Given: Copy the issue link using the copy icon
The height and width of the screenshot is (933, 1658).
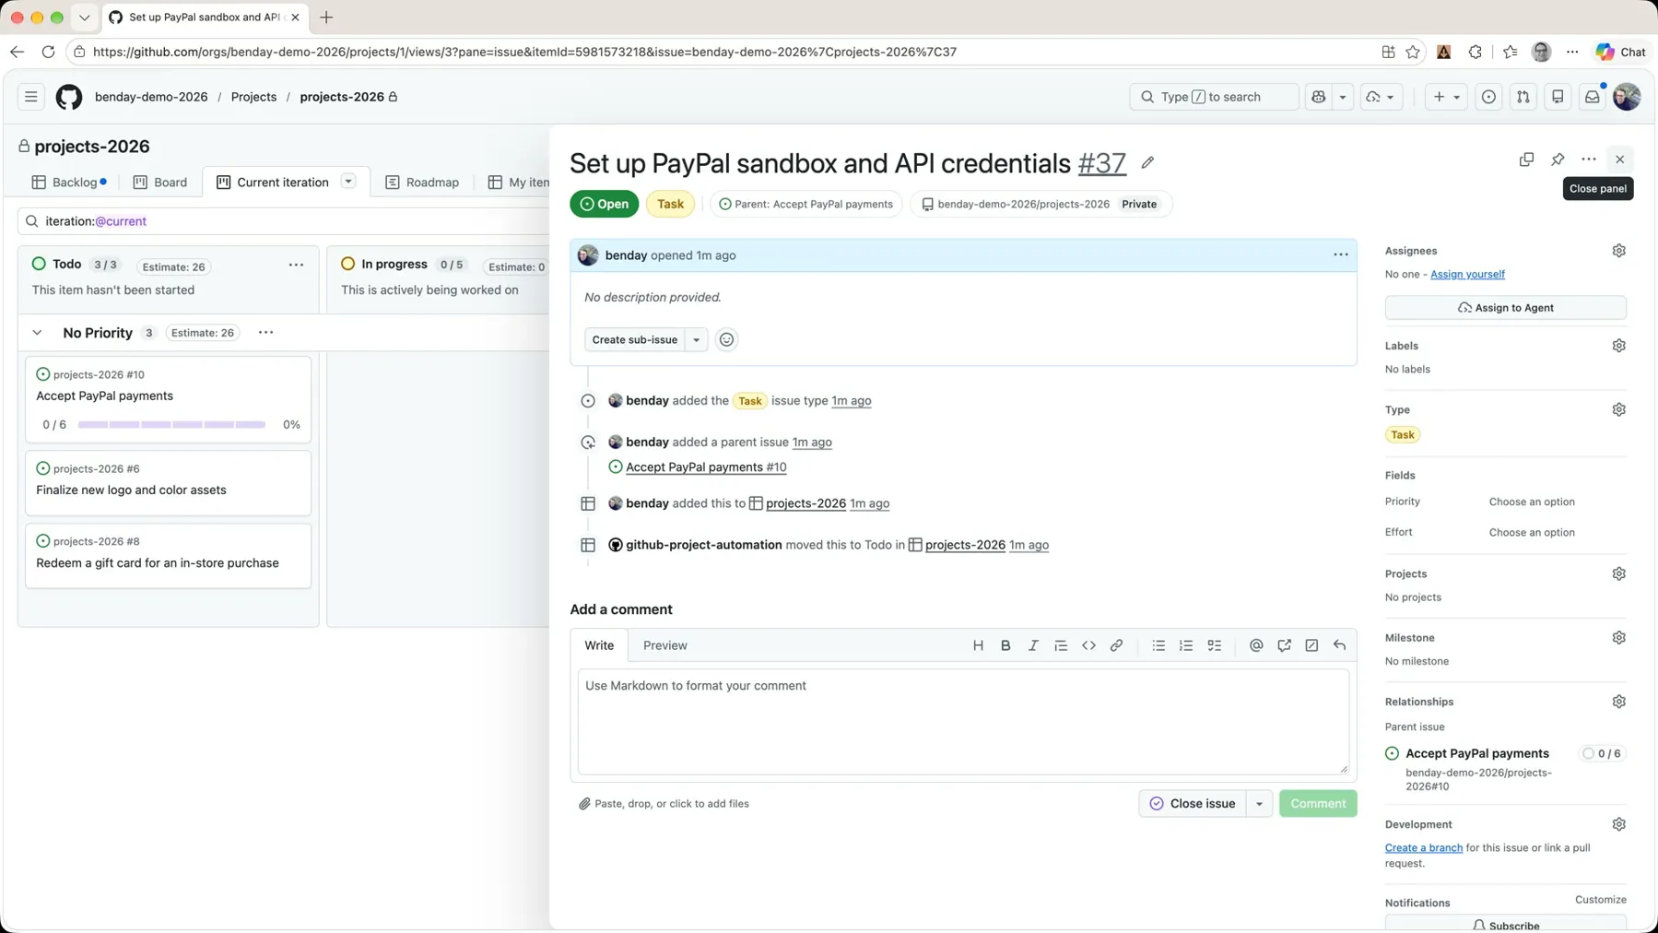Looking at the screenshot, I should pyautogui.click(x=1526, y=159).
